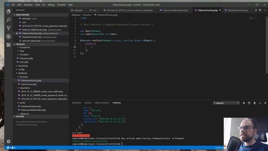This screenshot has height=151, width=268.
Task: Open the Manage gear settings icon
Action: (8, 141)
